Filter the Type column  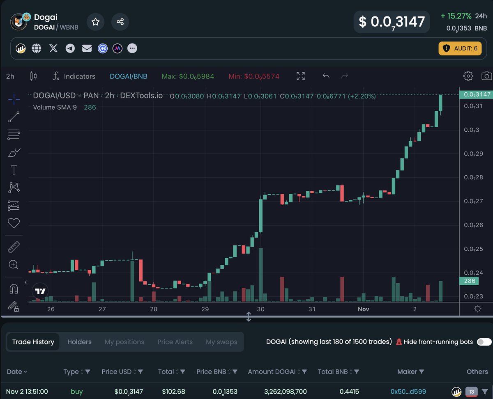88,371
